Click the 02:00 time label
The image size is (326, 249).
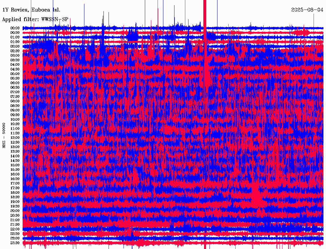coord(15,46)
